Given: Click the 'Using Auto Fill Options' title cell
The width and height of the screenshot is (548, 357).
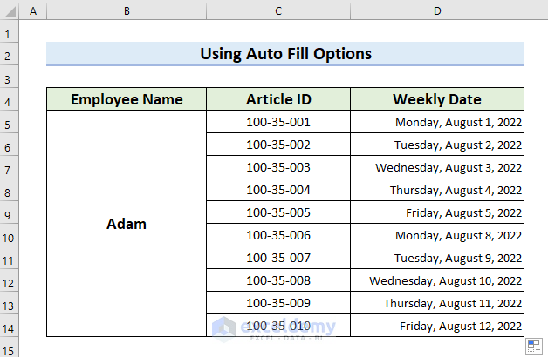Looking at the screenshot, I should click(x=285, y=54).
